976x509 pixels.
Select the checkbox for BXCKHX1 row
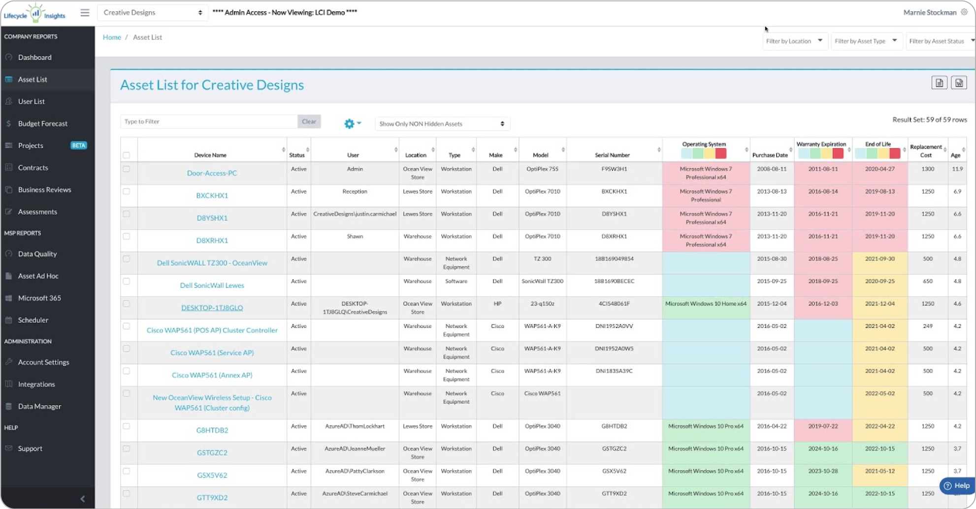tap(127, 191)
